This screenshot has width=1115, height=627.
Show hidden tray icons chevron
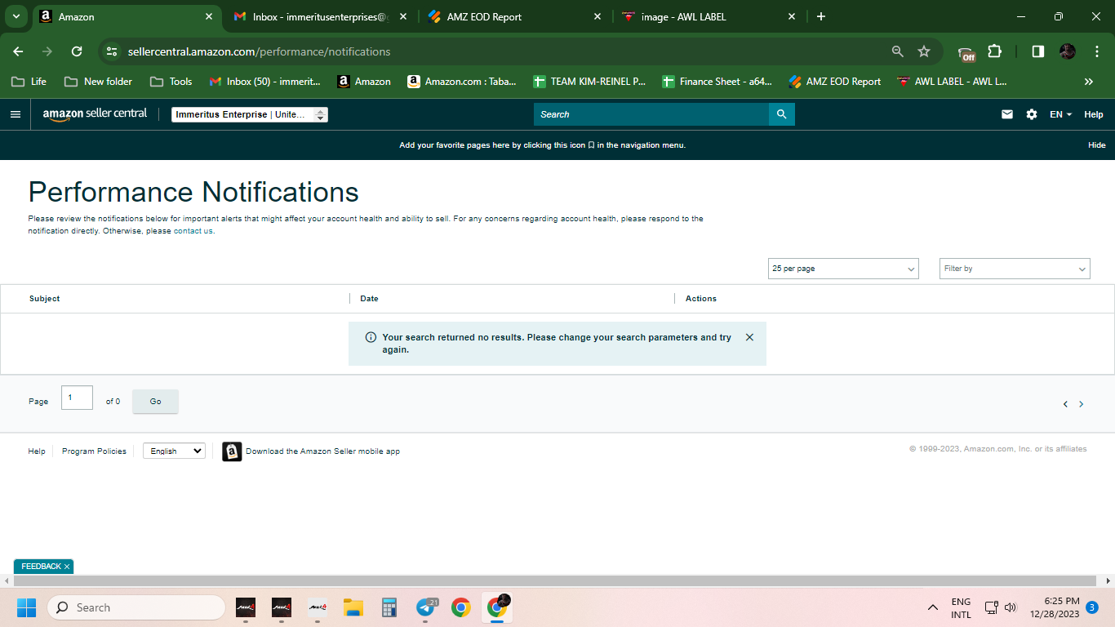(x=932, y=607)
